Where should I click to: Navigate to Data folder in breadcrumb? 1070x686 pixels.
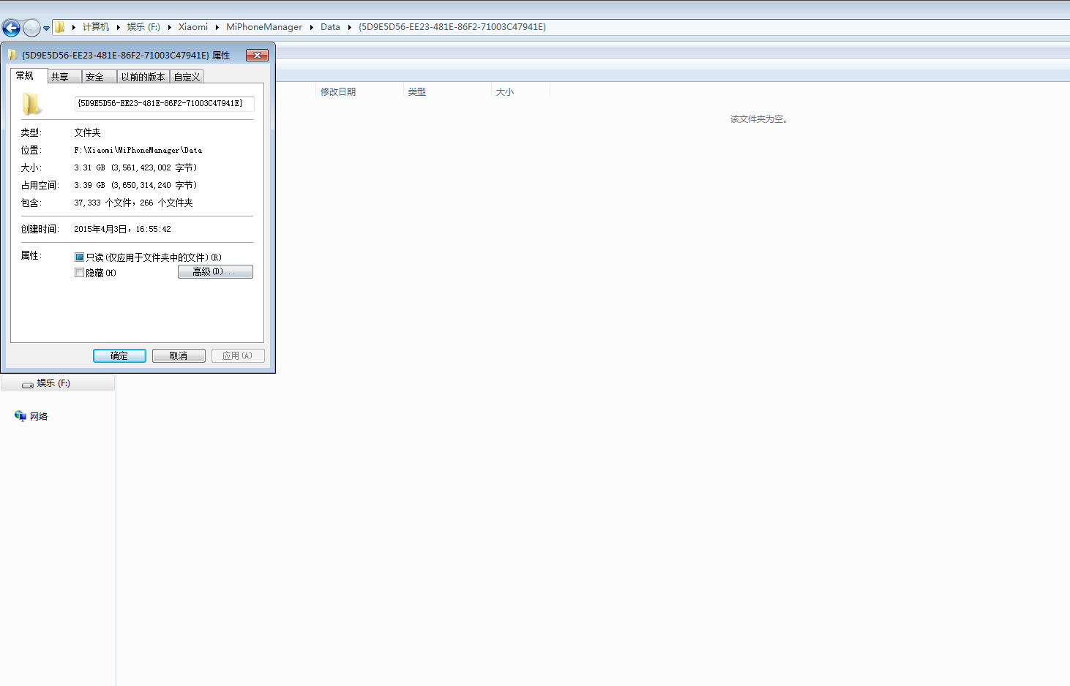[330, 27]
